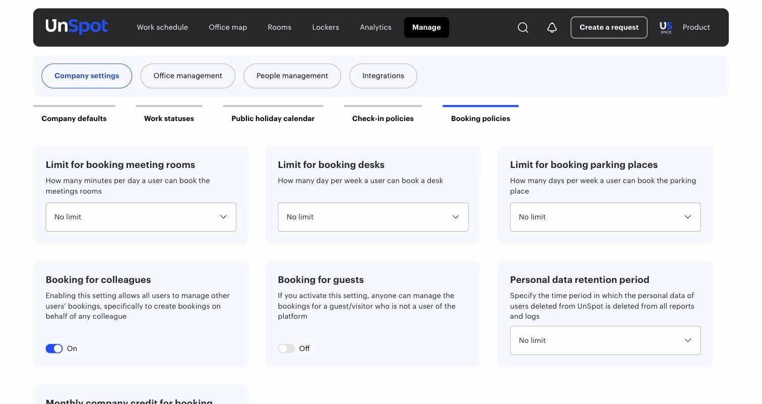The height and width of the screenshot is (404, 762).
Task: Open parking places limit dropdown
Action: [605, 217]
